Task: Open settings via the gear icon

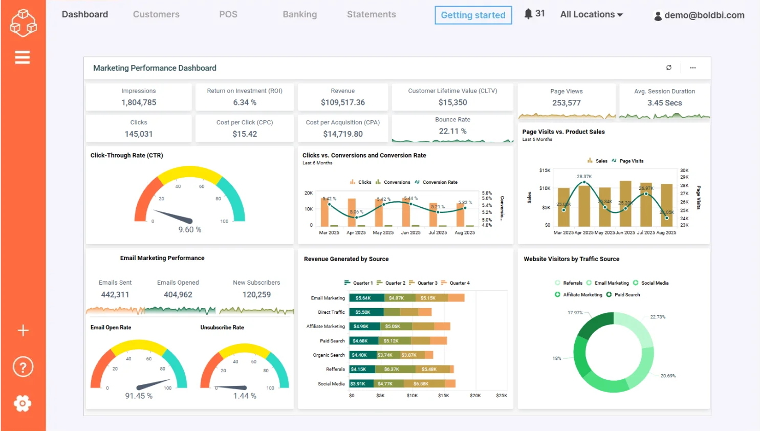Action: (23, 403)
